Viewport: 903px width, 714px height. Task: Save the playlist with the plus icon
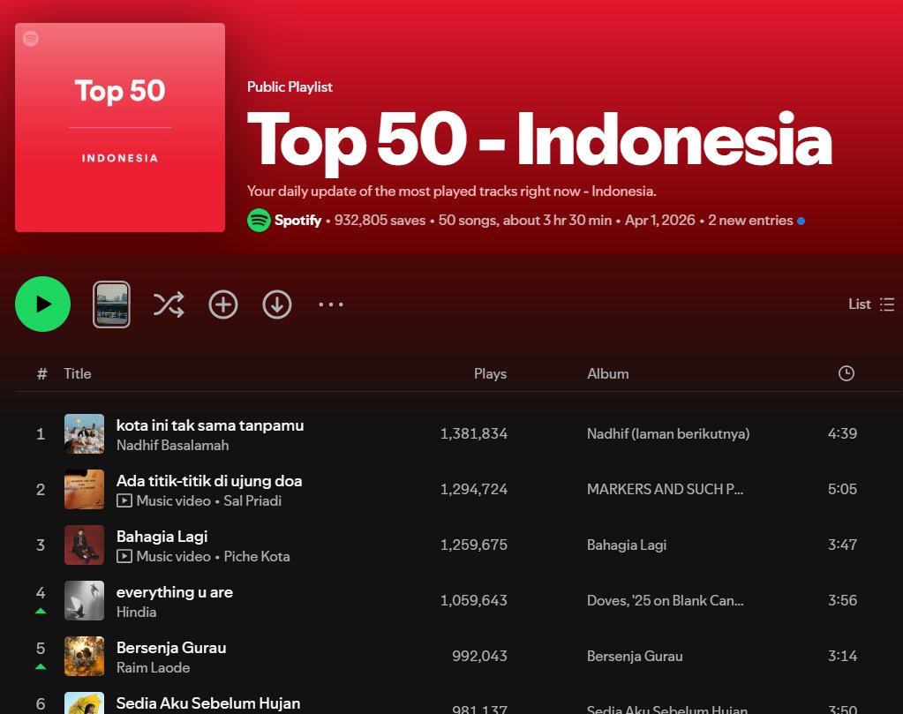222,304
